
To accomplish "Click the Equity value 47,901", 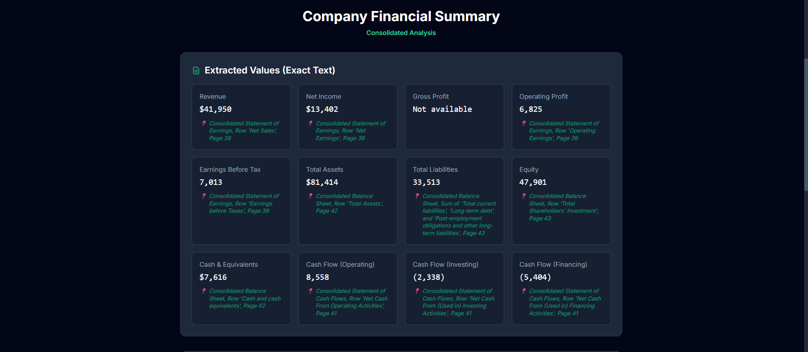I will (x=532, y=182).
